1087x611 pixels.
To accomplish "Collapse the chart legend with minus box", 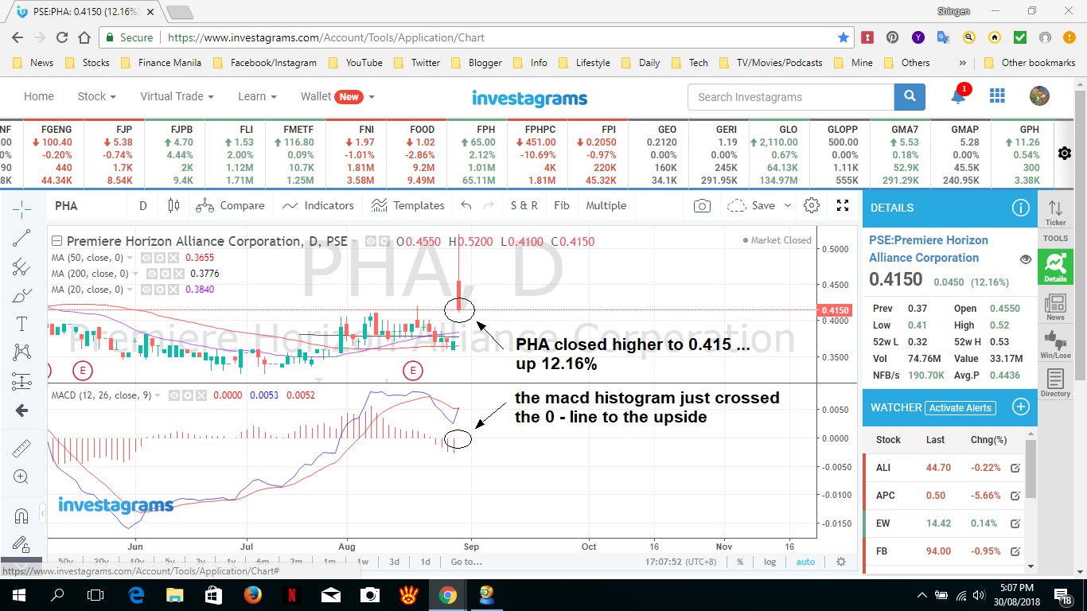I will click(57, 241).
